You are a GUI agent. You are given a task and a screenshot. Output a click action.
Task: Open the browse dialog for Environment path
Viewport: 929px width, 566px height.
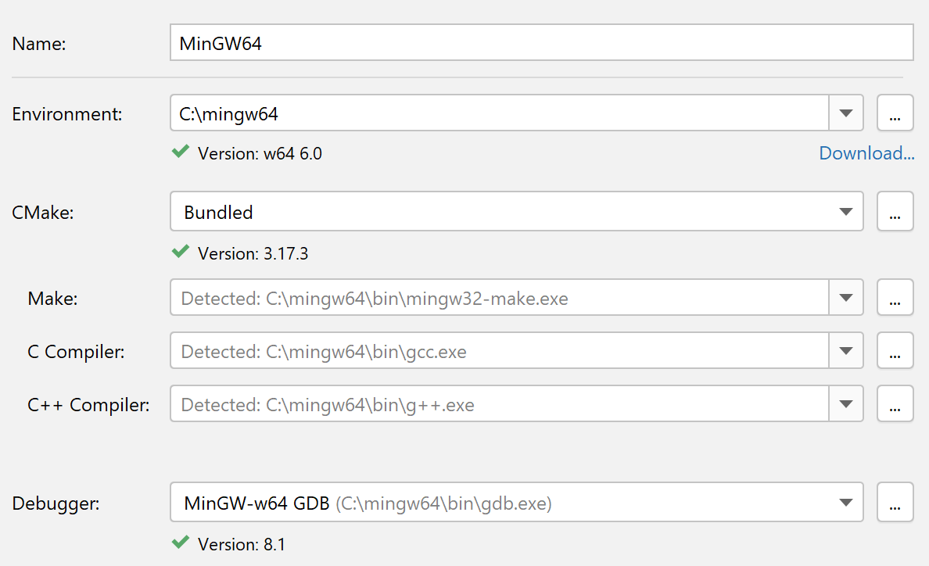(x=895, y=113)
